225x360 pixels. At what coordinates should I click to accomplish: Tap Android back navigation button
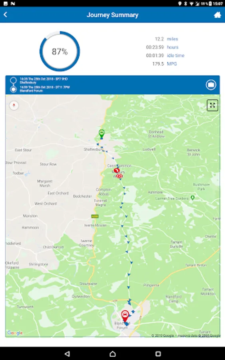click(67, 354)
